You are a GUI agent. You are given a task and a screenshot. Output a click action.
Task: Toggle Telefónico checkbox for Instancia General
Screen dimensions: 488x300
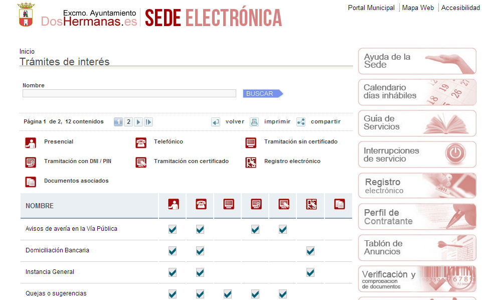[x=200, y=272]
